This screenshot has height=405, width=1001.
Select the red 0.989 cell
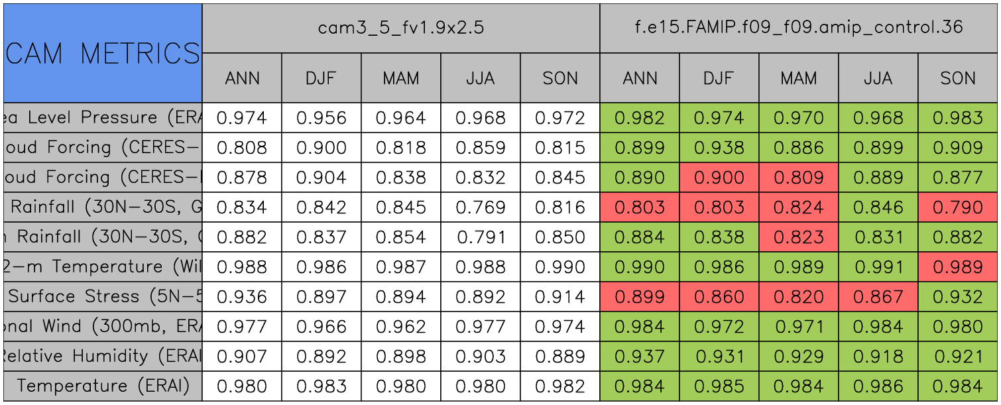point(957,267)
